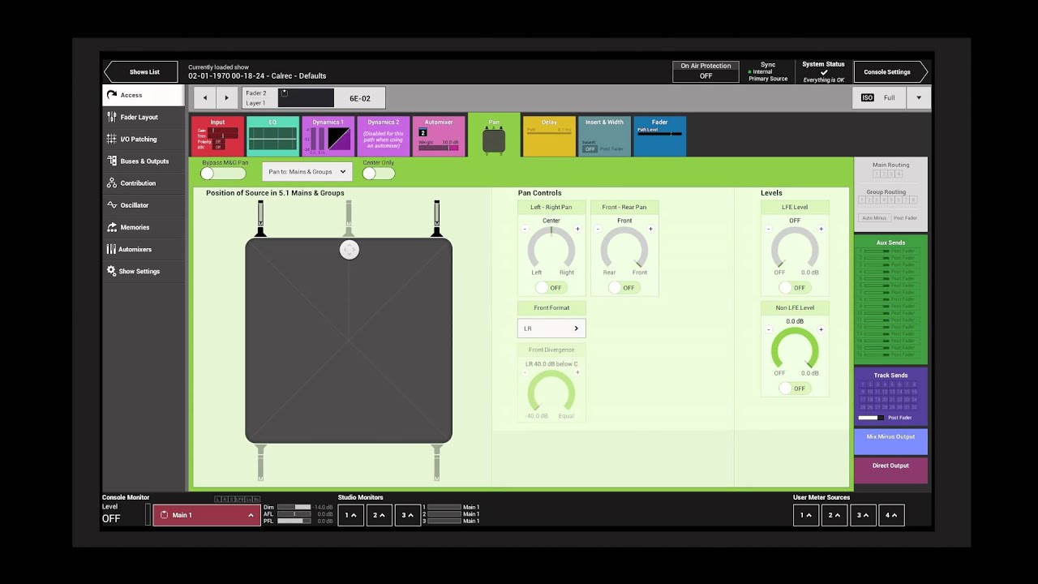
Task: Select the Pan tile
Action: tap(494, 136)
